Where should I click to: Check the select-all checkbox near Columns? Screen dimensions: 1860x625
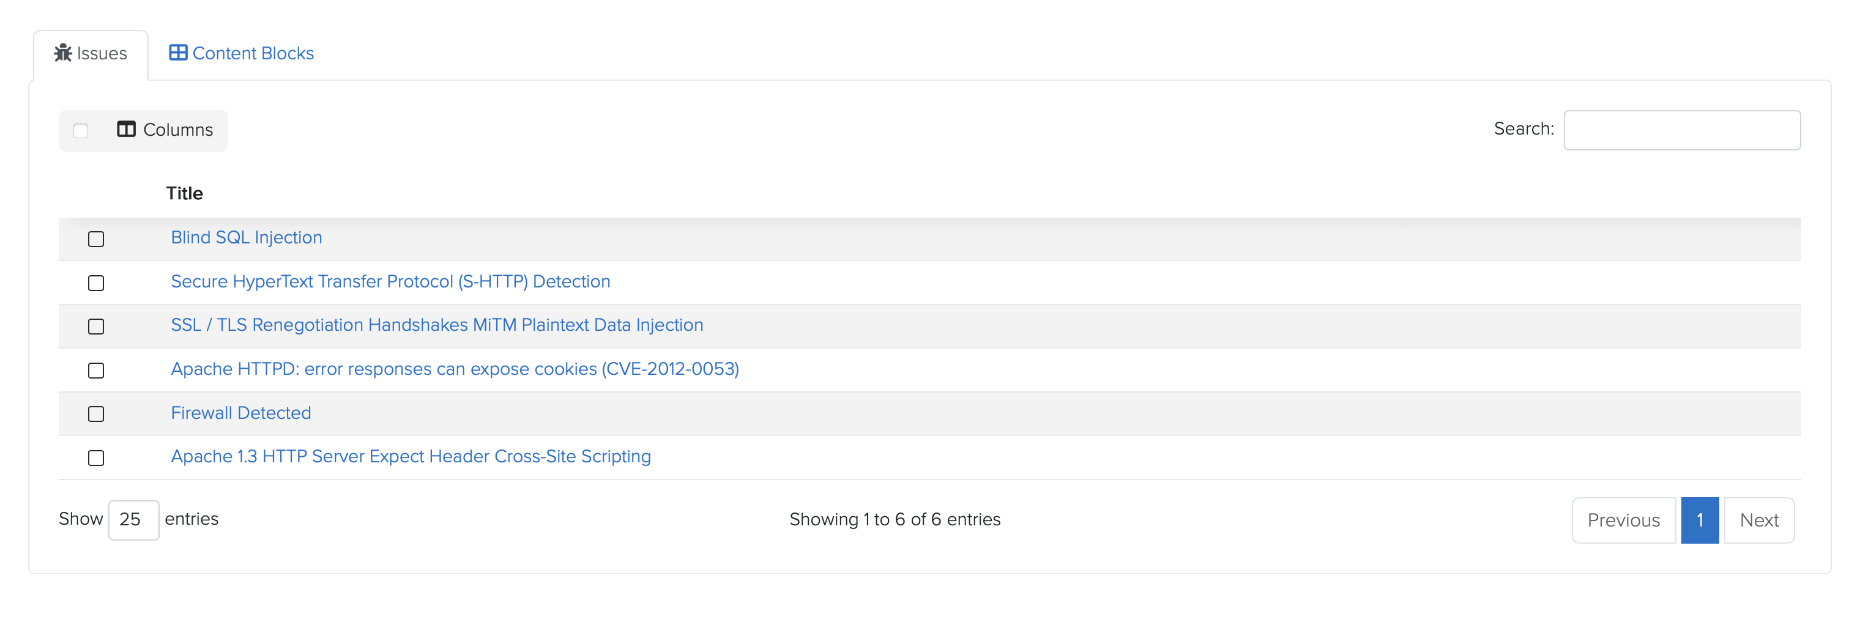pos(80,130)
